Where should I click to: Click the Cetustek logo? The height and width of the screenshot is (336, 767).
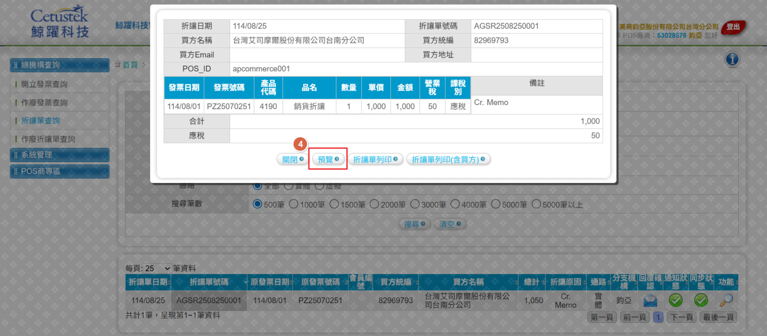pos(60,22)
